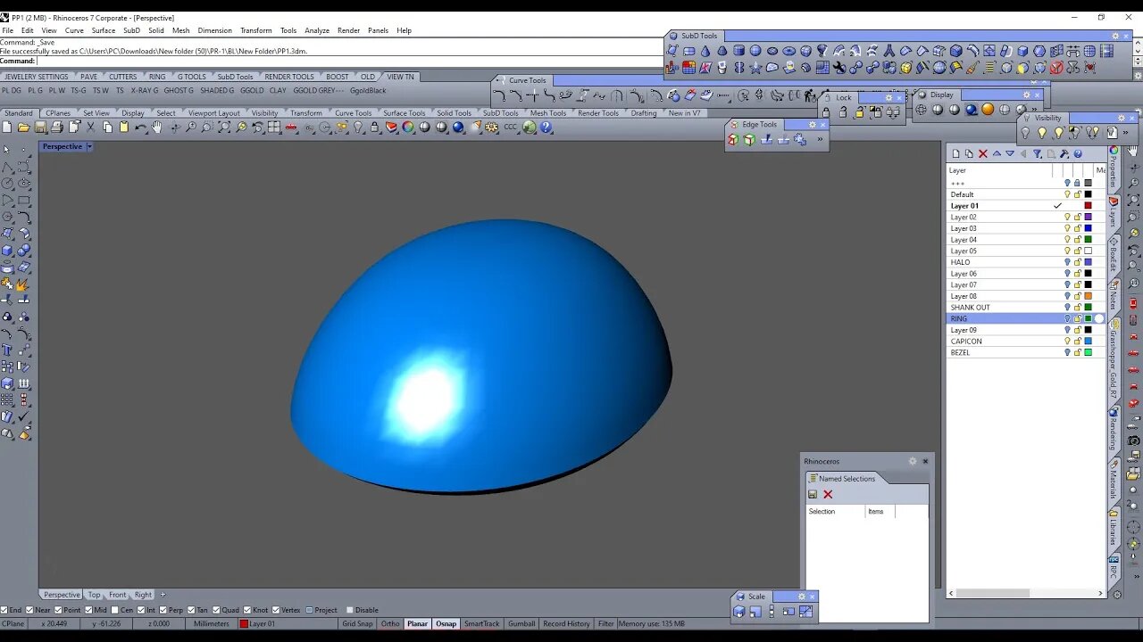Click the CCC toolbar icon
The height and width of the screenshot is (642, 1143).
(x=511, y=128)
